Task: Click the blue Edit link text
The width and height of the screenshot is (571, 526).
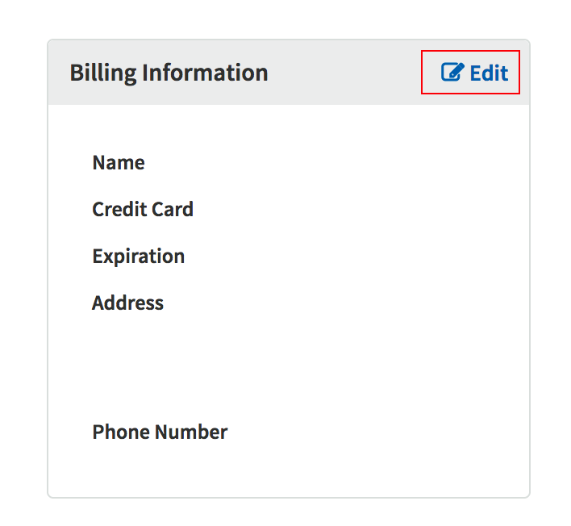Action: (489, 73)
